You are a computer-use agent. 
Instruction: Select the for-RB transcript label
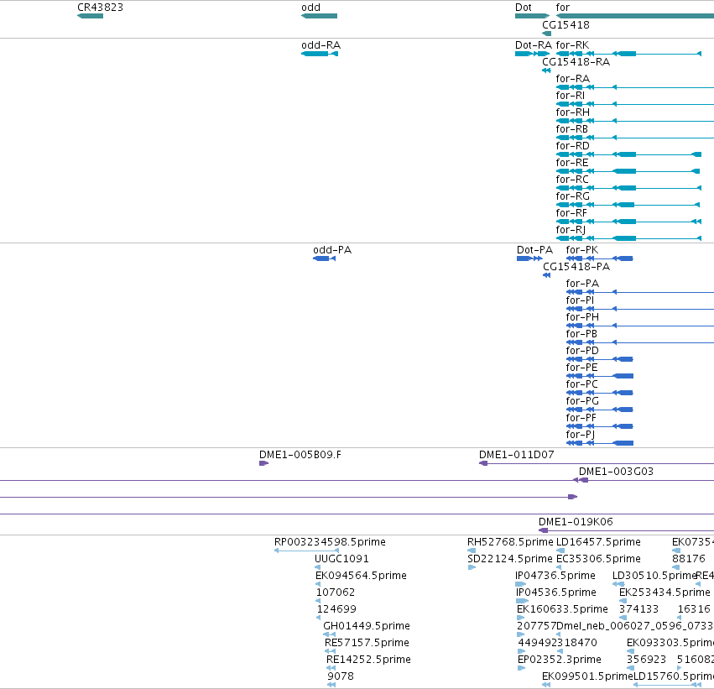[572, 129]
